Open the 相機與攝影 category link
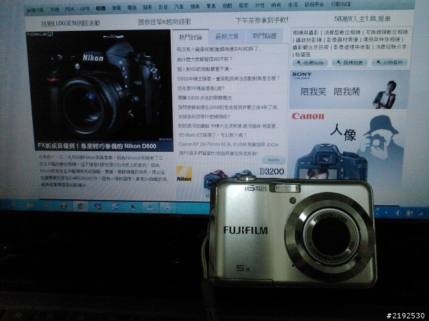 click(306, 33)
